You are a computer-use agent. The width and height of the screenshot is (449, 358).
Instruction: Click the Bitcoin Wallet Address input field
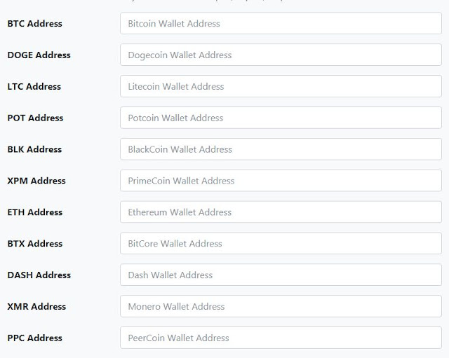click(x=281, y=24)
